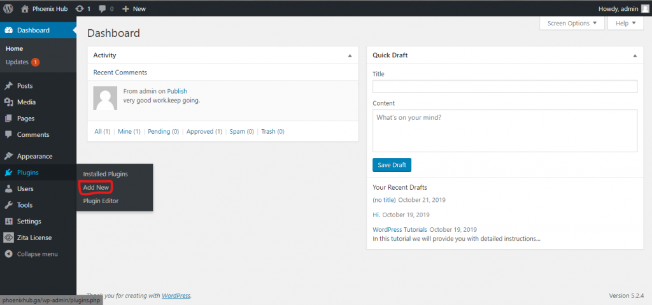
Task: Open the WordPress Tutorials draft link
Action: pos(400,229)
